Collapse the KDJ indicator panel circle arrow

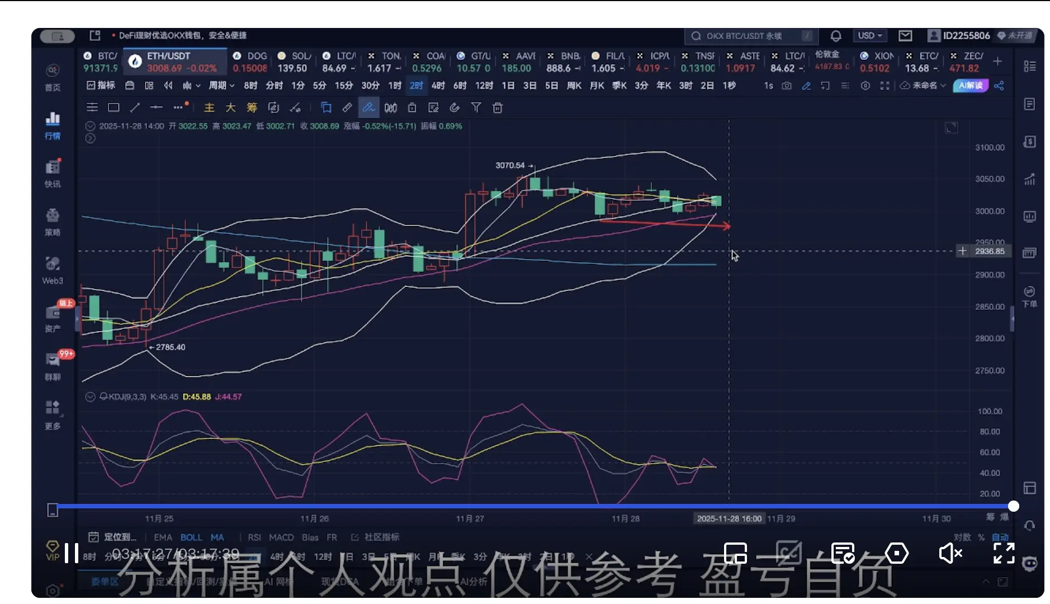coord(90,397)
